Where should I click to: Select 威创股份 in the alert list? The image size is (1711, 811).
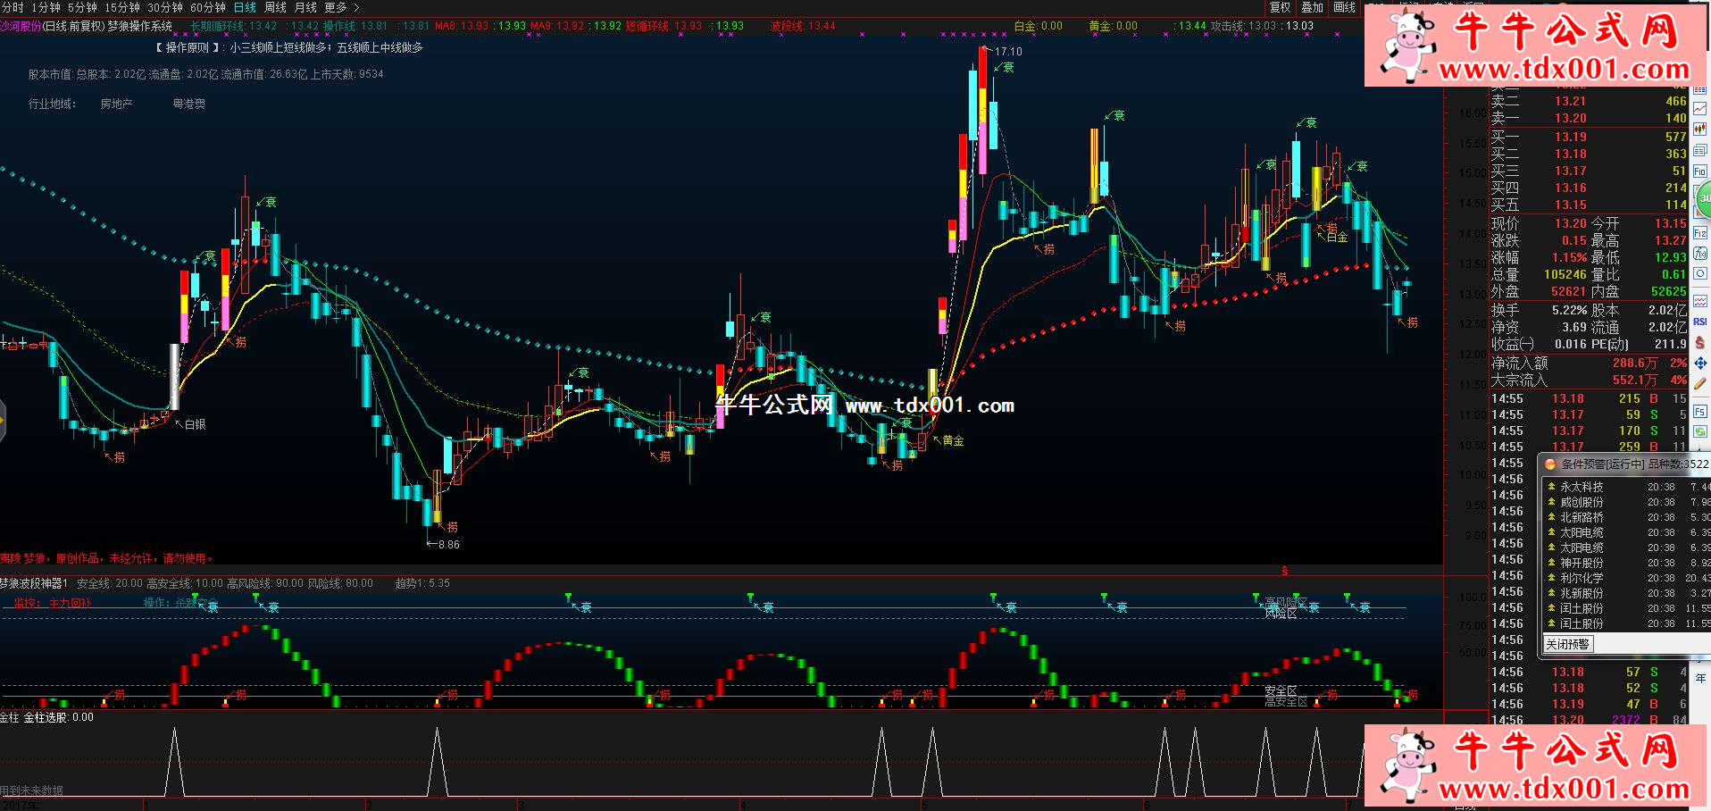[1582, 502]
